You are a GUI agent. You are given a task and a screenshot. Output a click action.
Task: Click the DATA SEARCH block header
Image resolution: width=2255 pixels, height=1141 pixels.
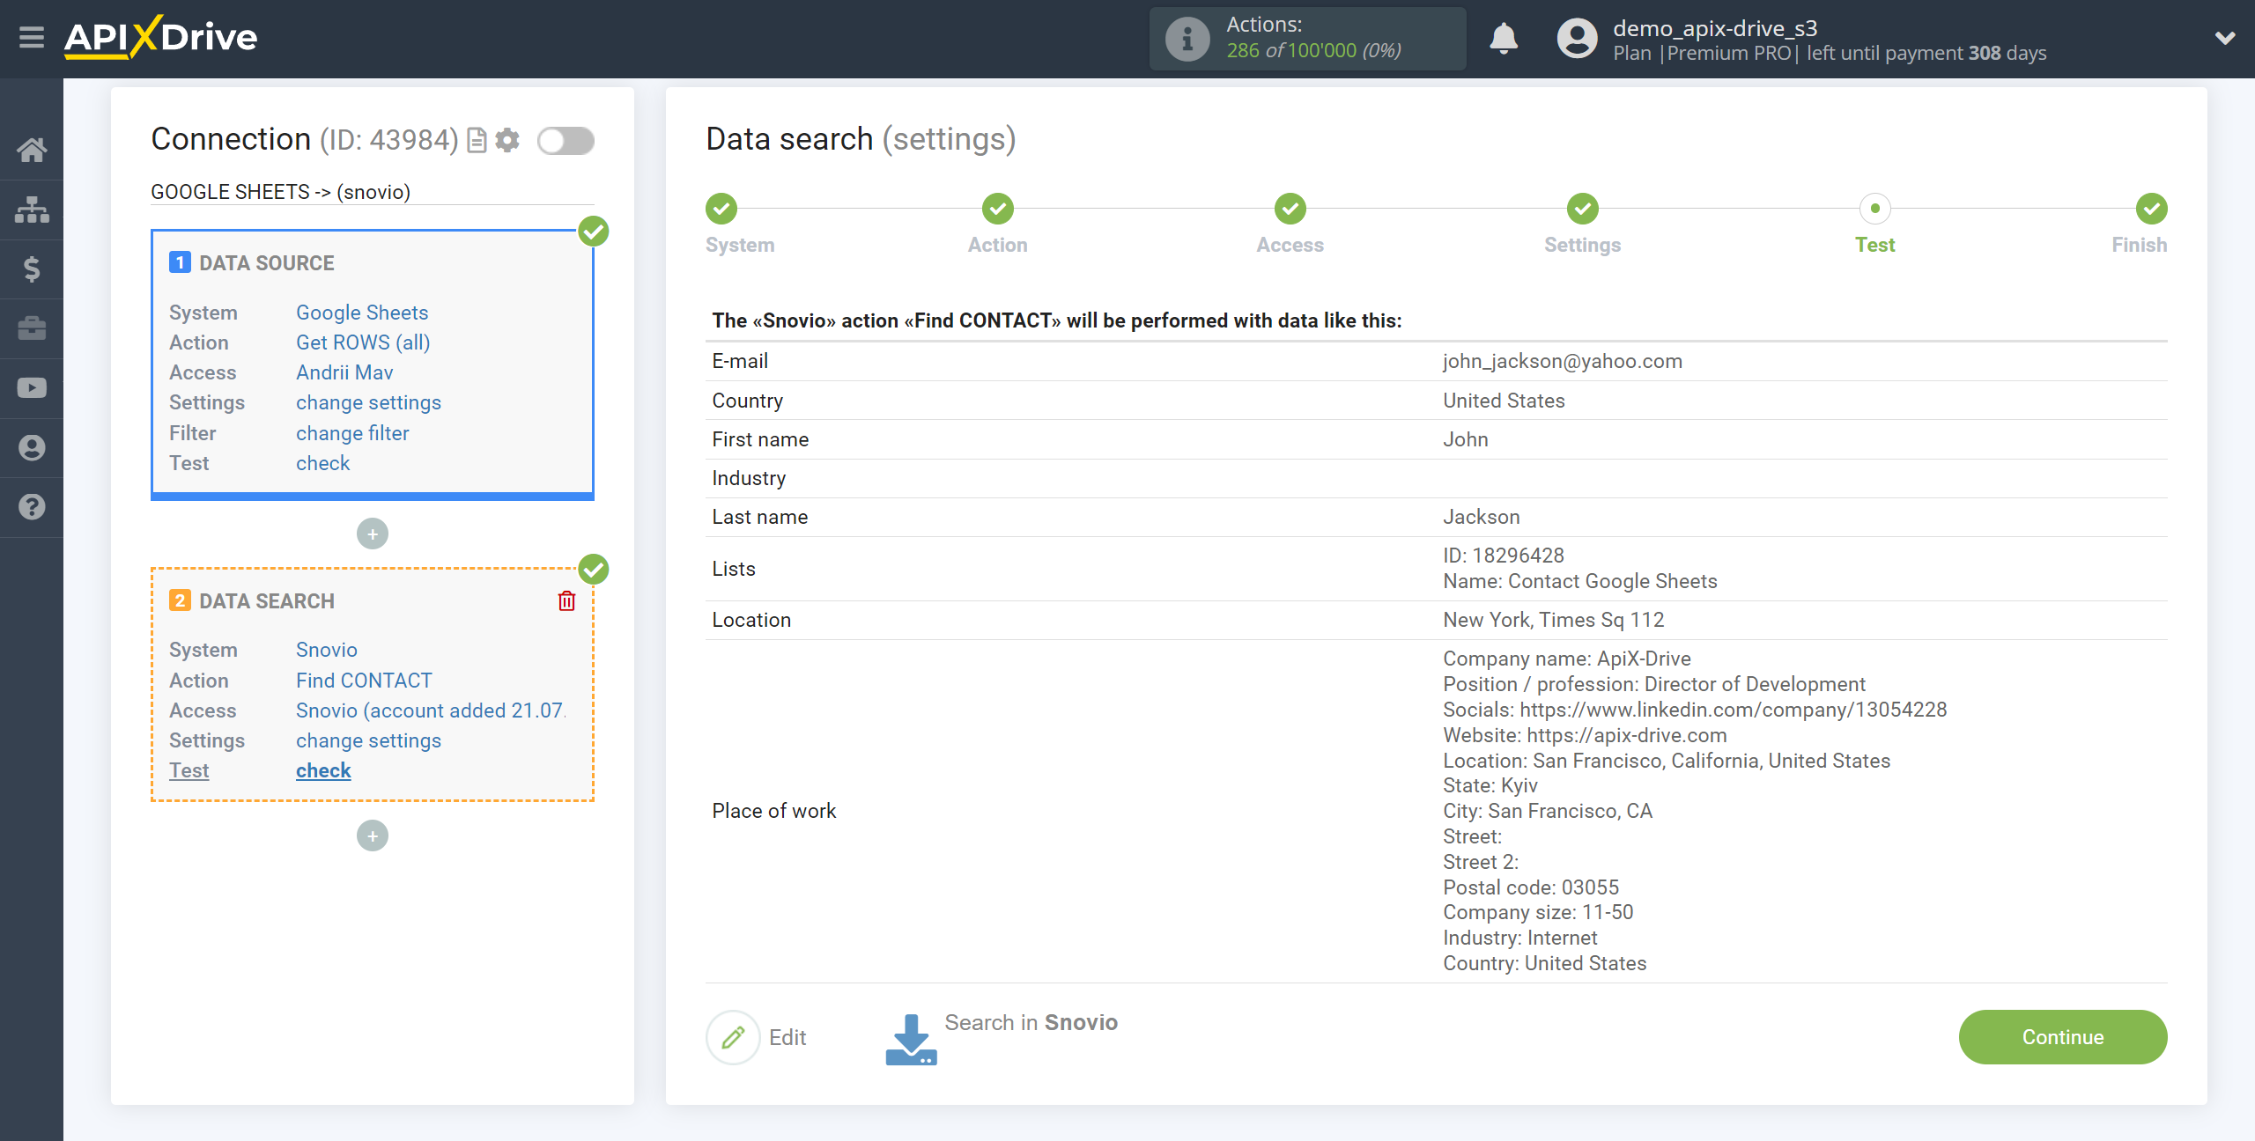point(266,601)
